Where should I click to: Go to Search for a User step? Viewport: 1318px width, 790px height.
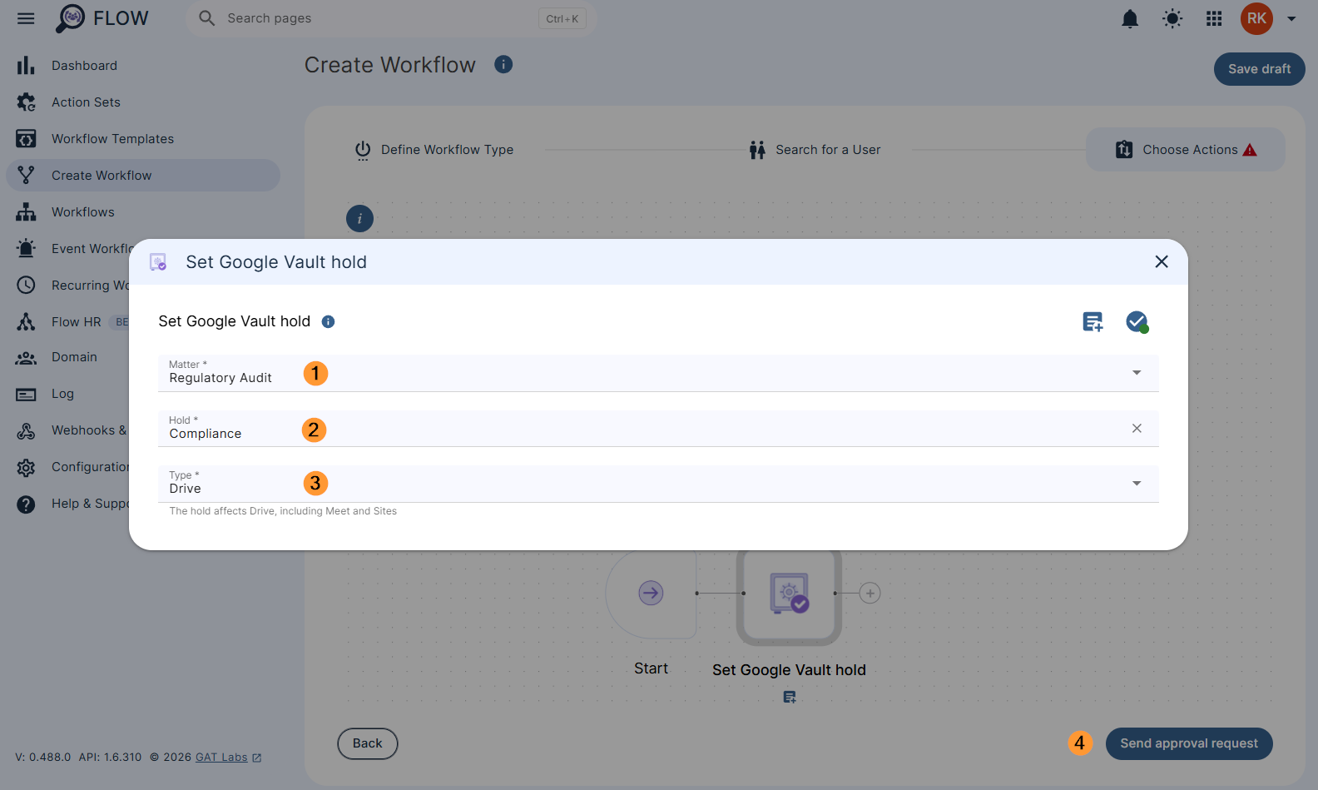pos(815,150)
